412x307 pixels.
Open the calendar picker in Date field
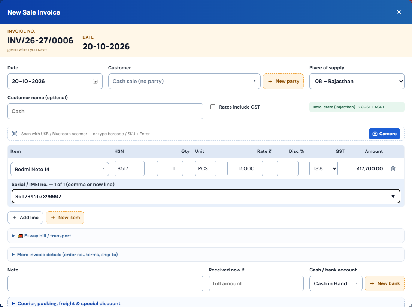coord(95,81)
